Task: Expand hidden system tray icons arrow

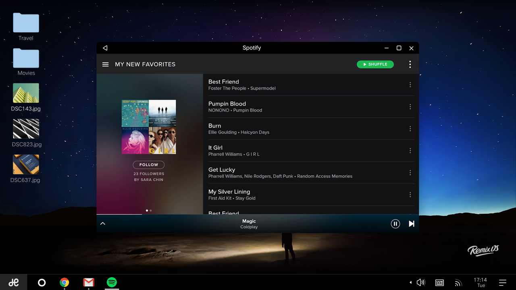Action: point(411,282)
